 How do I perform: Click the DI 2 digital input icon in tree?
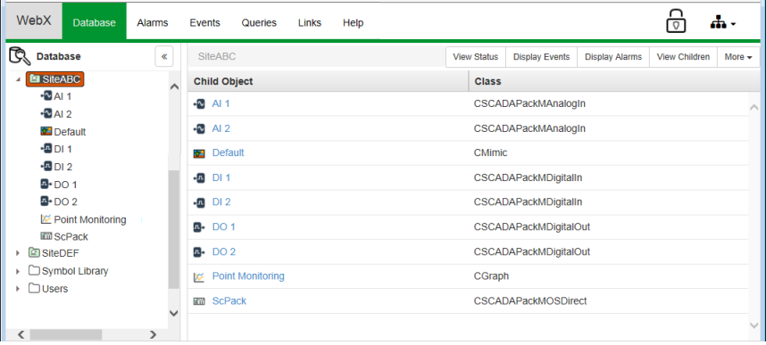point(46,167)
